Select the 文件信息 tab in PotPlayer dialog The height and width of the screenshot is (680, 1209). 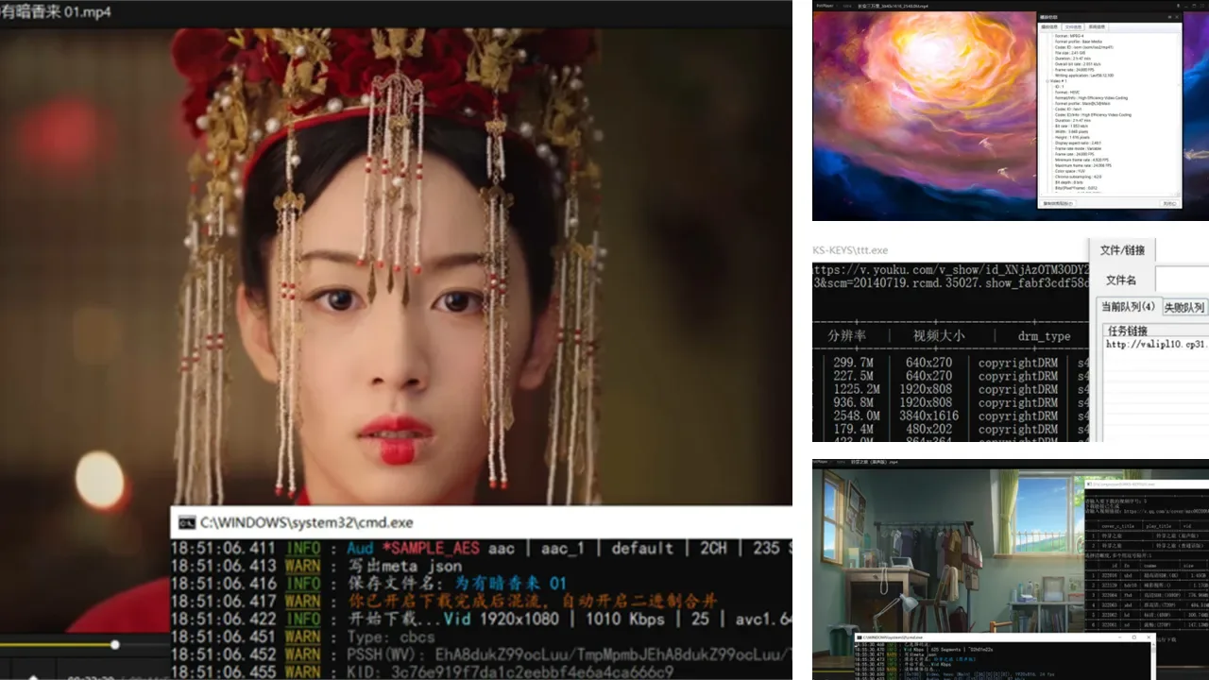point(1073,27)
